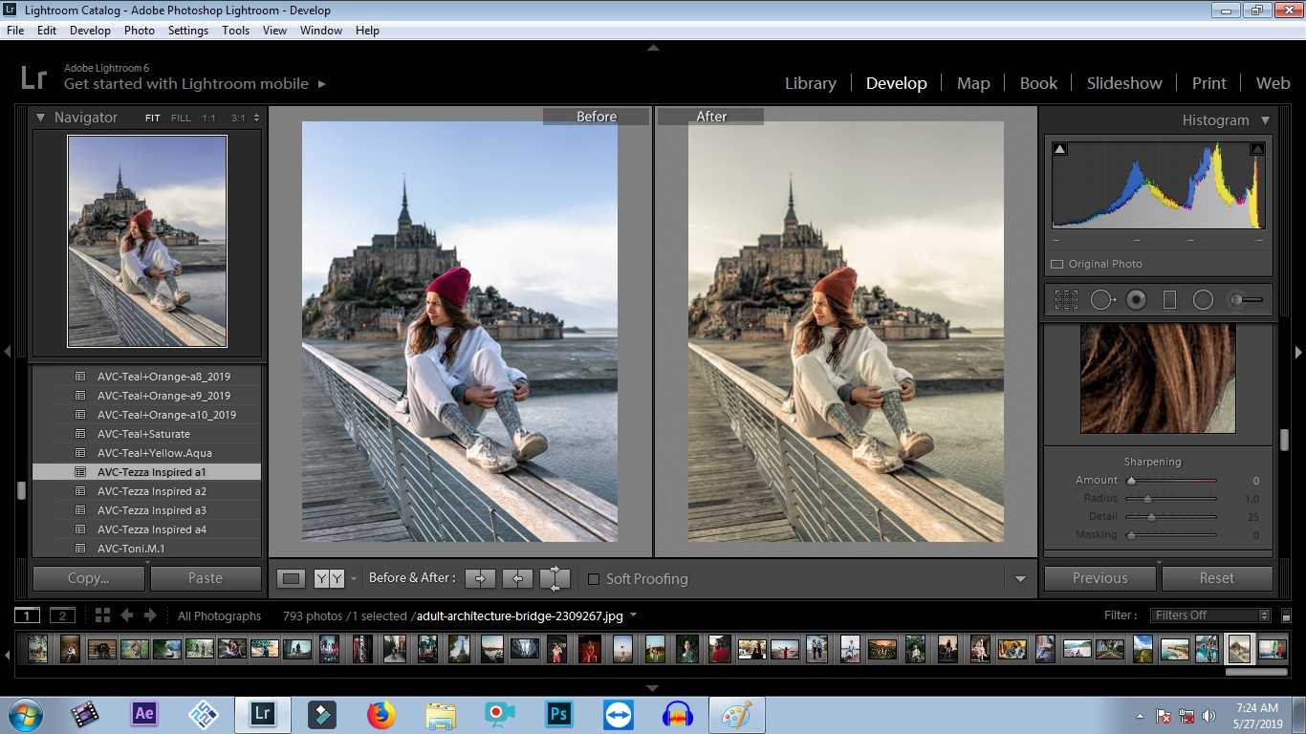Copy Before settings to After
The width and height of the screenshot is (1306, 734).
coord(480,578)
